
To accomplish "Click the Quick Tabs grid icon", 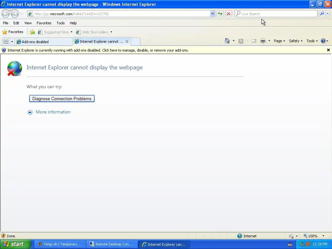I will click(x=6, y=41).
